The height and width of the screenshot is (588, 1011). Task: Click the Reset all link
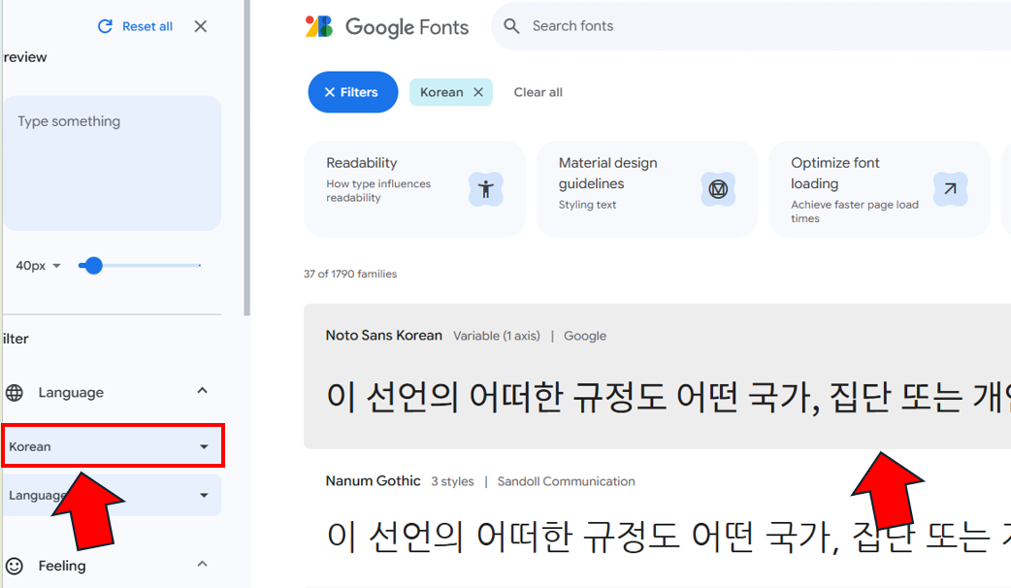click(147, 26)
